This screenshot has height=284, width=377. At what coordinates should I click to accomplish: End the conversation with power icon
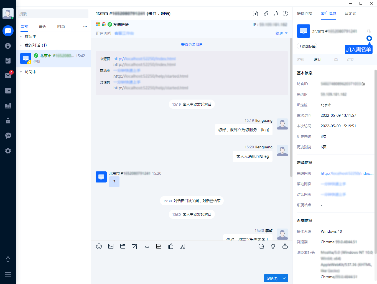point(285,13)
